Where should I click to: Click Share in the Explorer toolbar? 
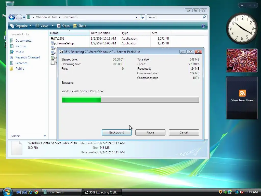(x=80, y=26)
